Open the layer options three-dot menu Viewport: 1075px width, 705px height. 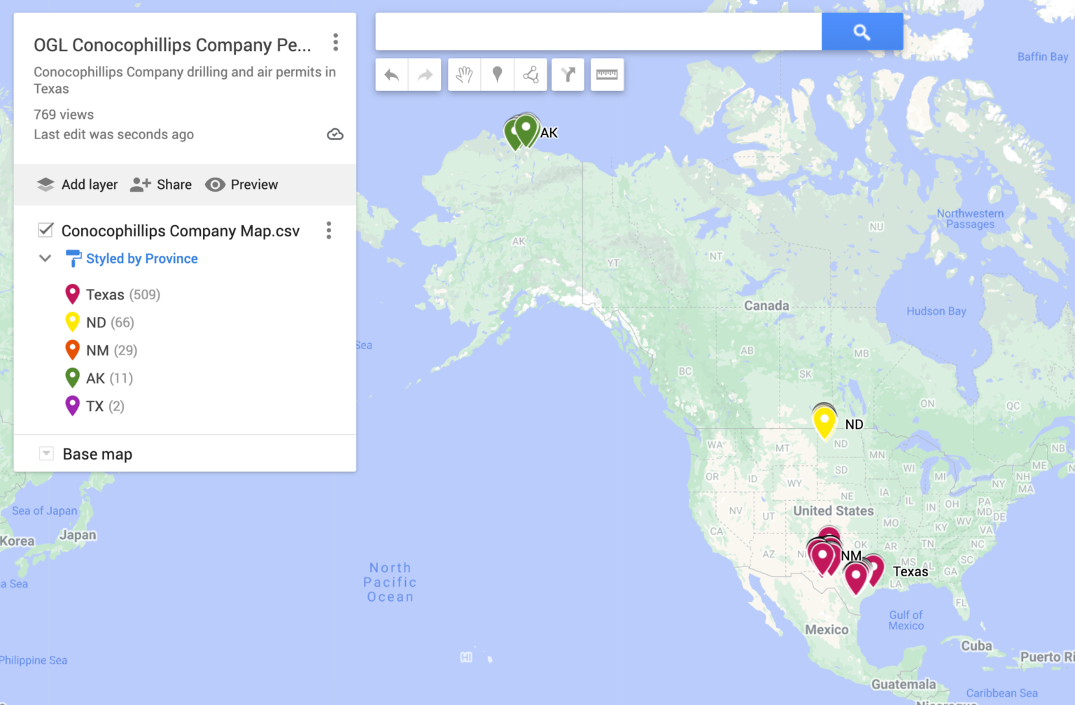(x=328, y=231)
